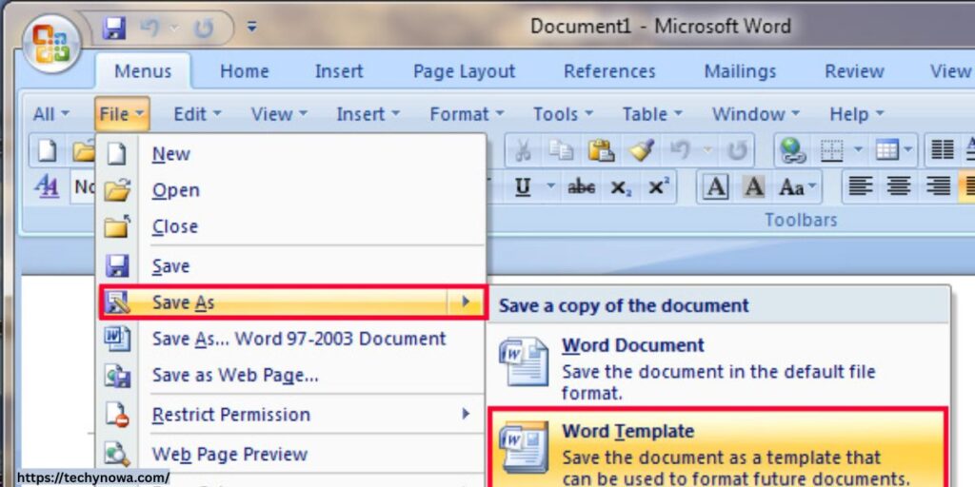Open the Mailings tab
This screenshot has height=487, width=975.
click(740, 71)
